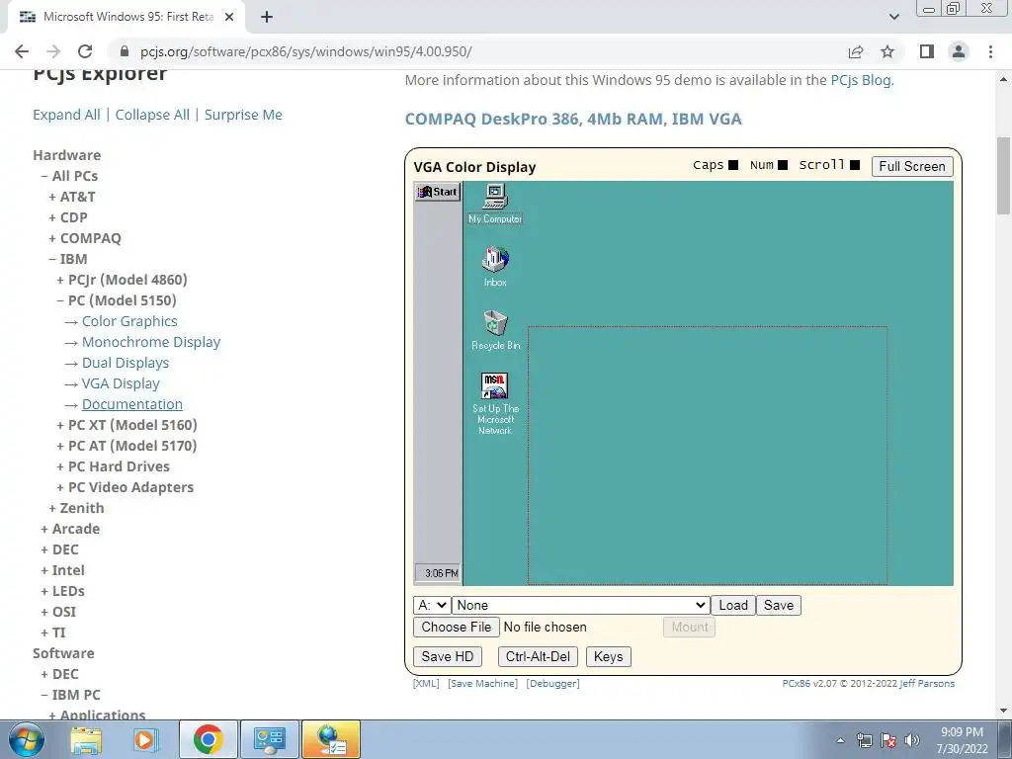The height and width of the screenshot is (759, 1012).
Task: Click the Expand All link
Action: pos(66,115)
